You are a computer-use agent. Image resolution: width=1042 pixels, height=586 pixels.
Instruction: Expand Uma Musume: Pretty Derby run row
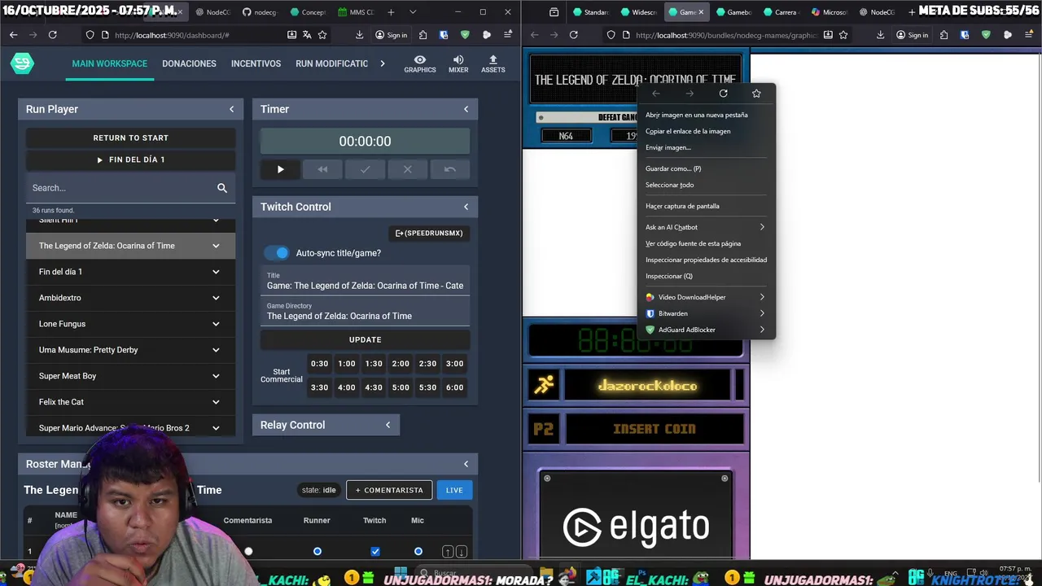[216, 350]
